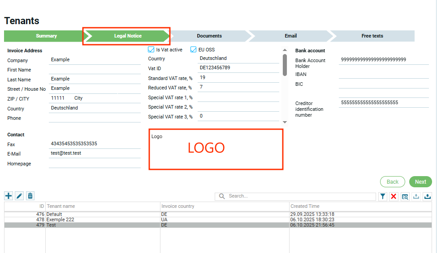Click the delete tenant trash icon
Image resolution: width=437 pixels, height=253 pixels.
(x=30, y=196)
